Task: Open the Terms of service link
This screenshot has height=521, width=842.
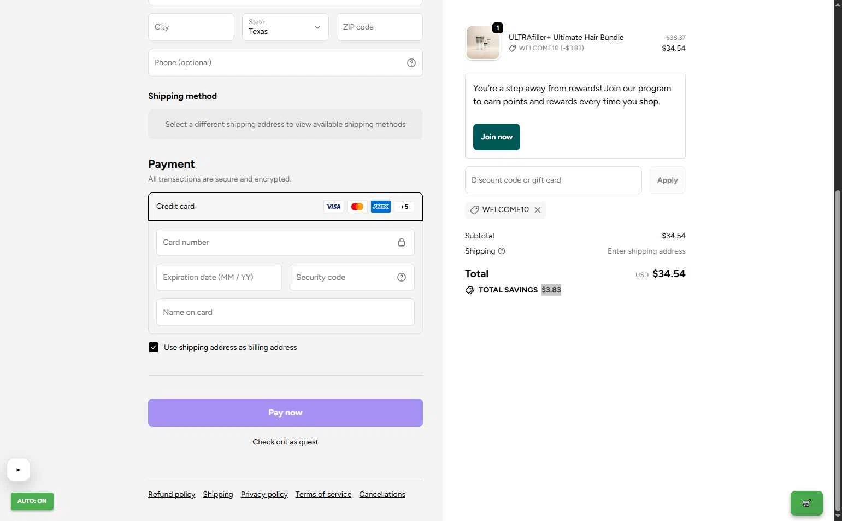Action: tap(323, 494)
